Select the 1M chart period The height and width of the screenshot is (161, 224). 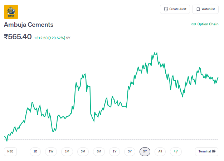(67, 151)
